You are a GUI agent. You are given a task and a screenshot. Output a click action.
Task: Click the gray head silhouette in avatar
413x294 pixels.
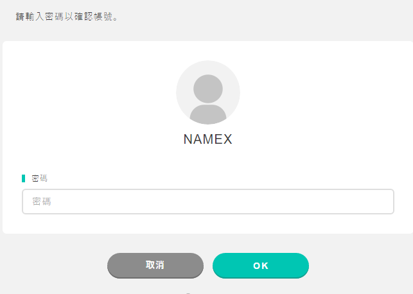pos(208,89)
